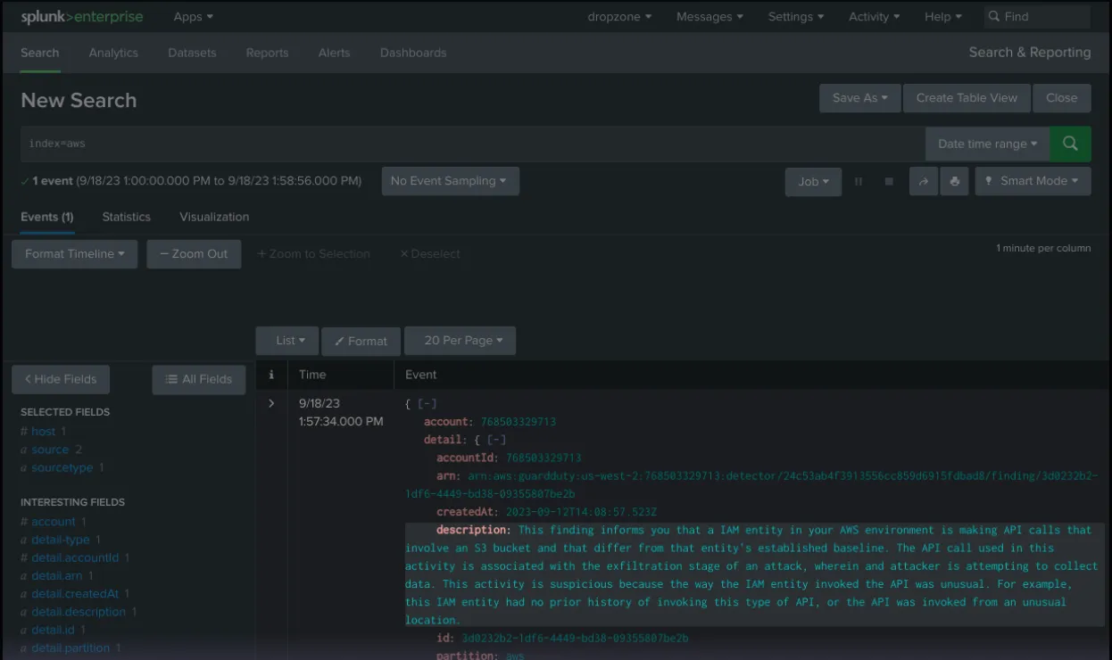Click the Create Table View button
The height and width of the screenshot is (660, 1112).
pyautogui.click(x=967, y=98)
